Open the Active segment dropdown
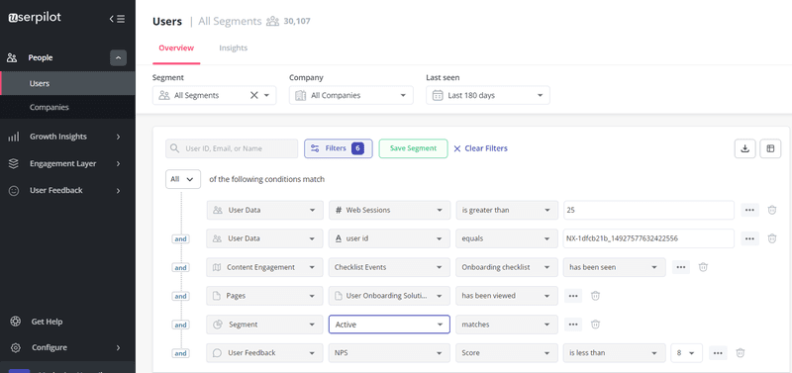 coord(389,325)
